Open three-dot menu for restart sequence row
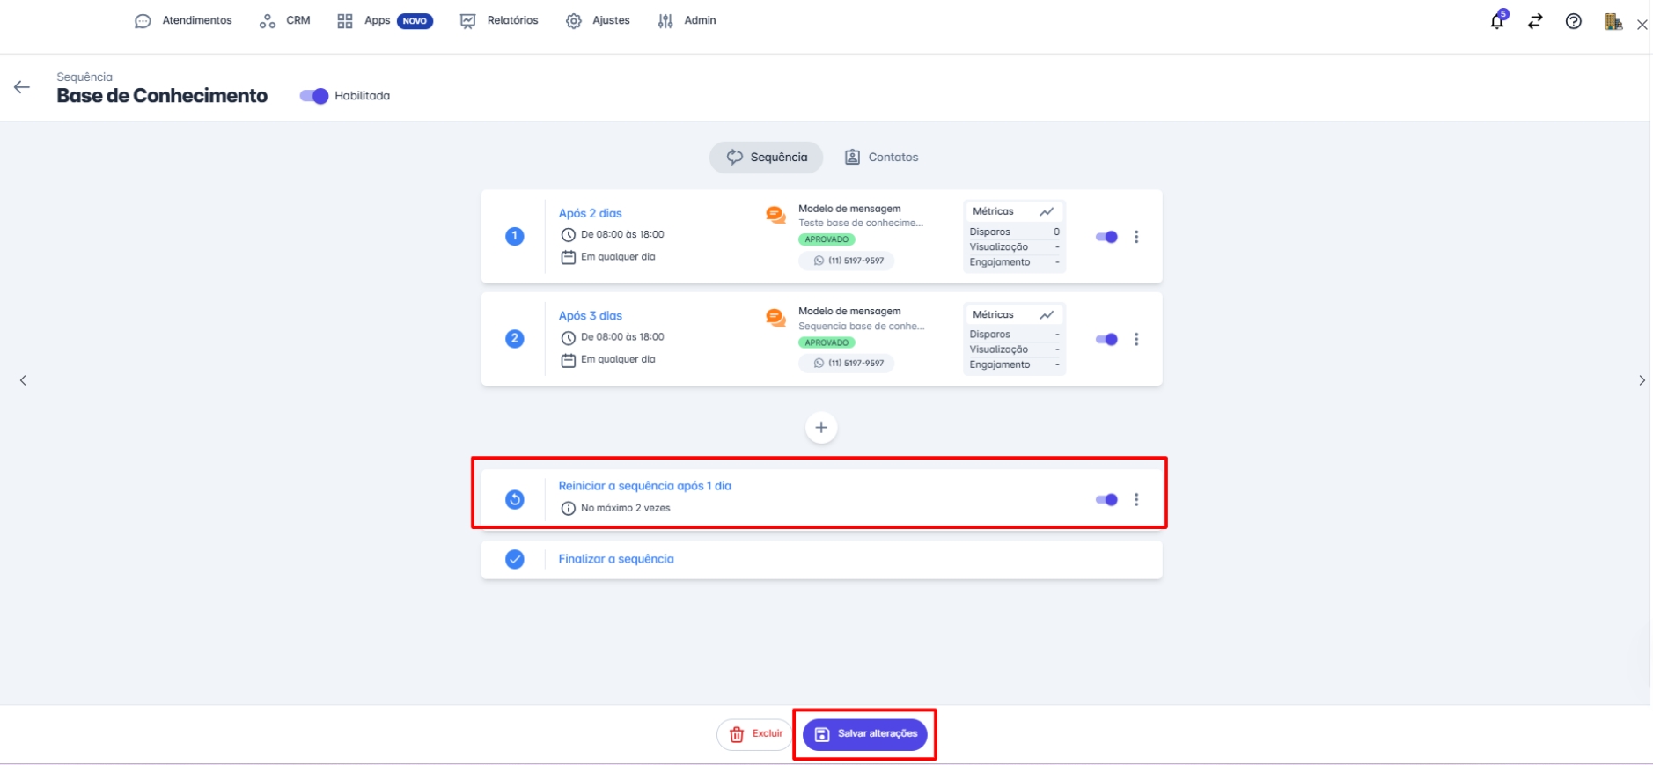Screen dimensions: 1653x765 click(x=1136, y=500)
